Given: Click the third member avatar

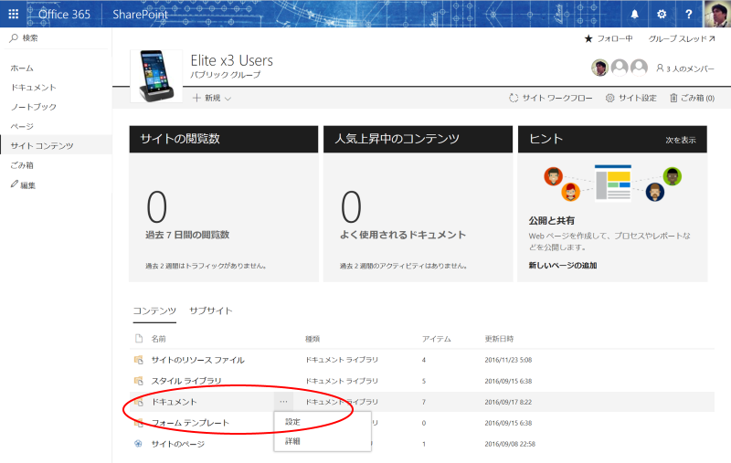Looking at the screenshot, I should tap(639, 68).
